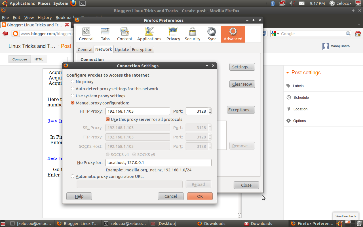Open the System menu in top panel

(x=61, y=3)
